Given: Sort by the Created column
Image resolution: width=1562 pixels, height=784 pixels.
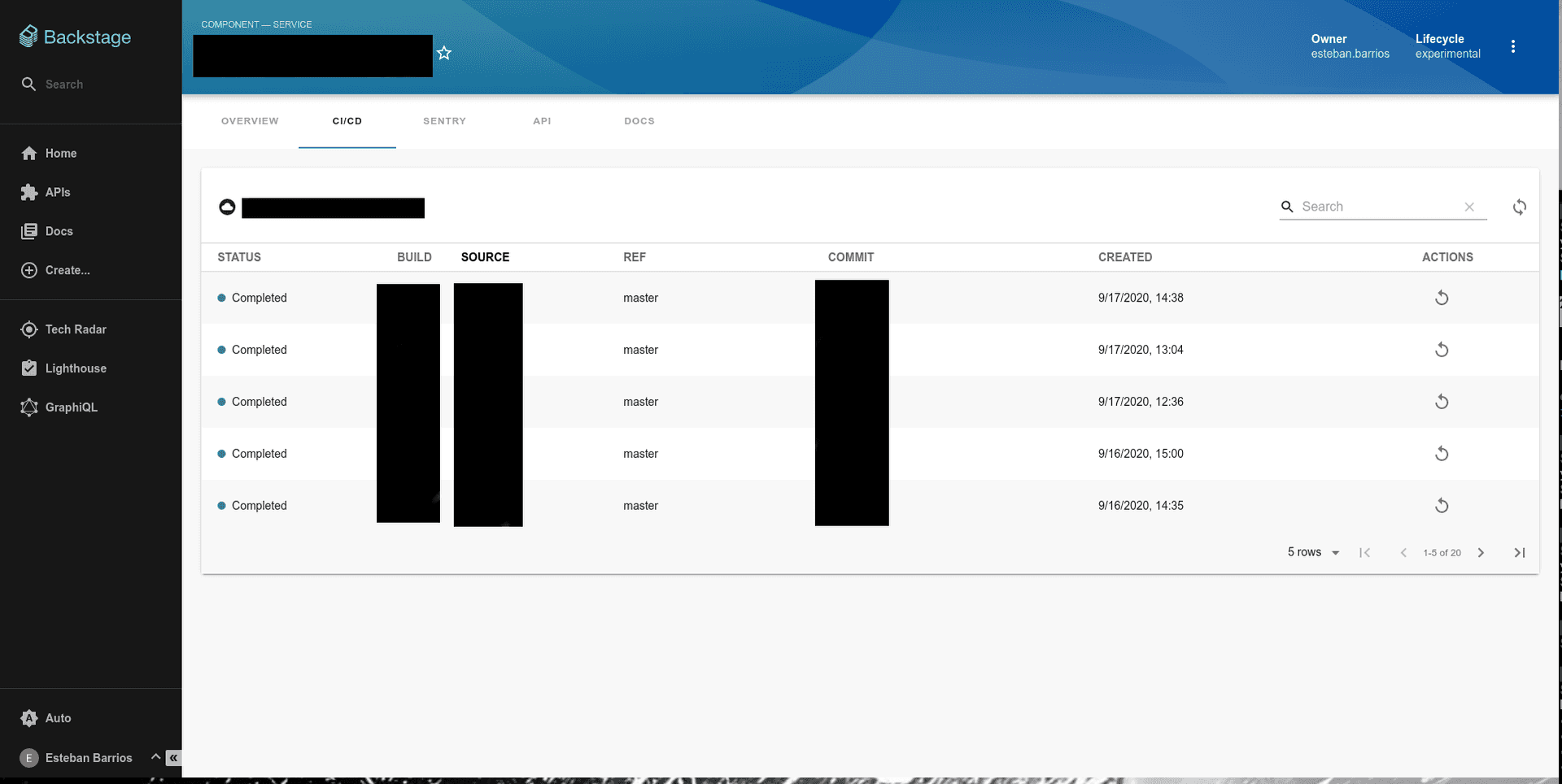Looking at the screenshot, I should (x=1125, y=257).
